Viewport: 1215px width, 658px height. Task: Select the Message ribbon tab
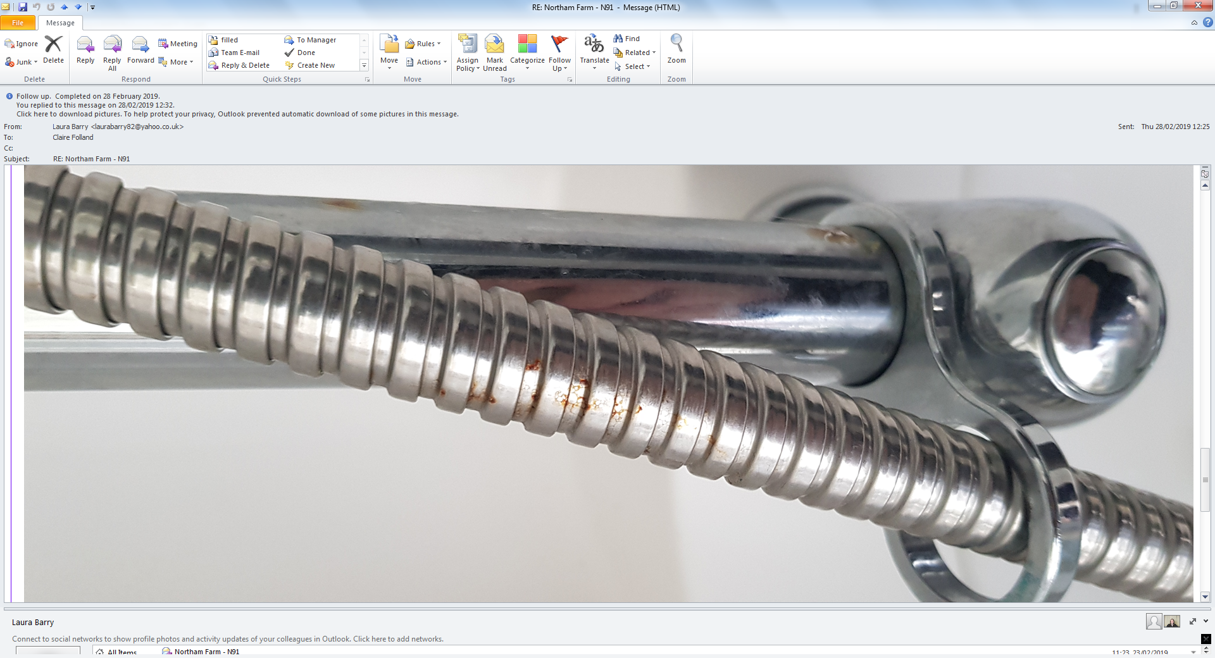click(60, 23)
